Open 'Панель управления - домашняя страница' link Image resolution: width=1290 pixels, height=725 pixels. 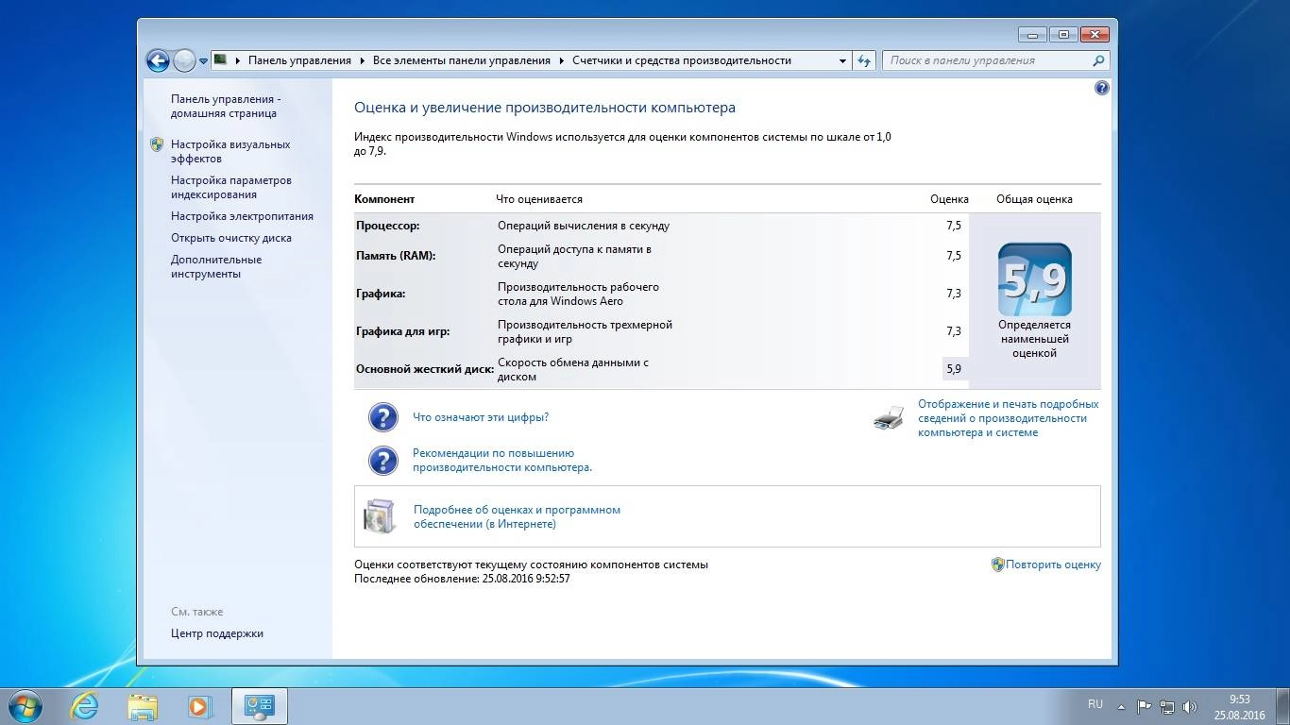tap(226, 106)
